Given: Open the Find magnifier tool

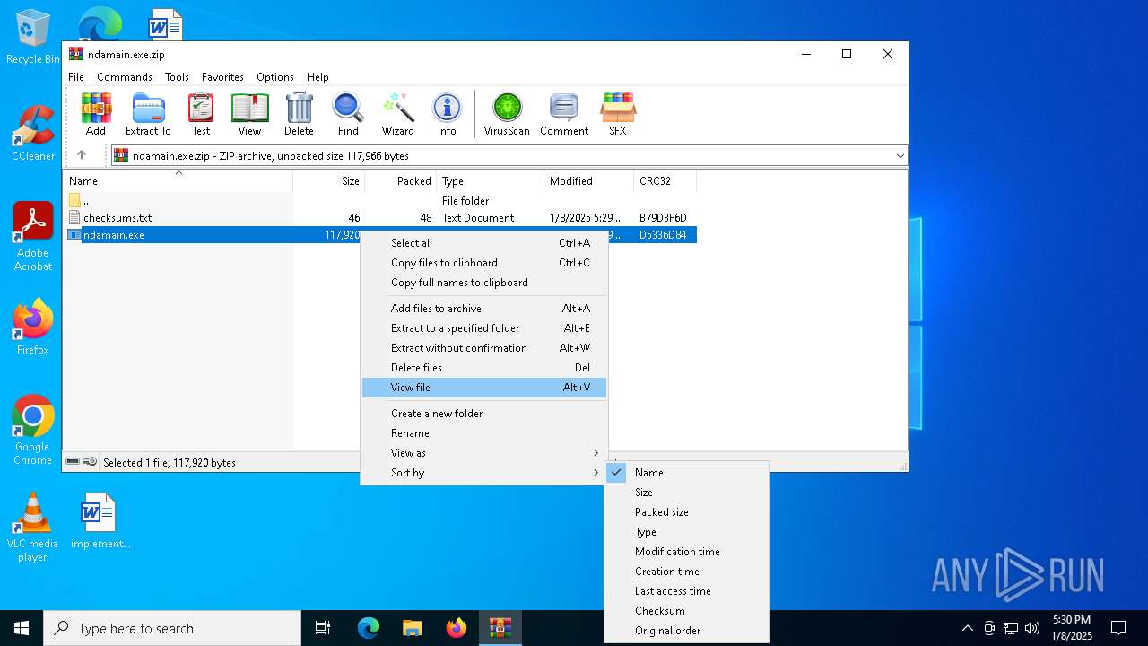Looking at the screenshot, I should tap(348, 115).
